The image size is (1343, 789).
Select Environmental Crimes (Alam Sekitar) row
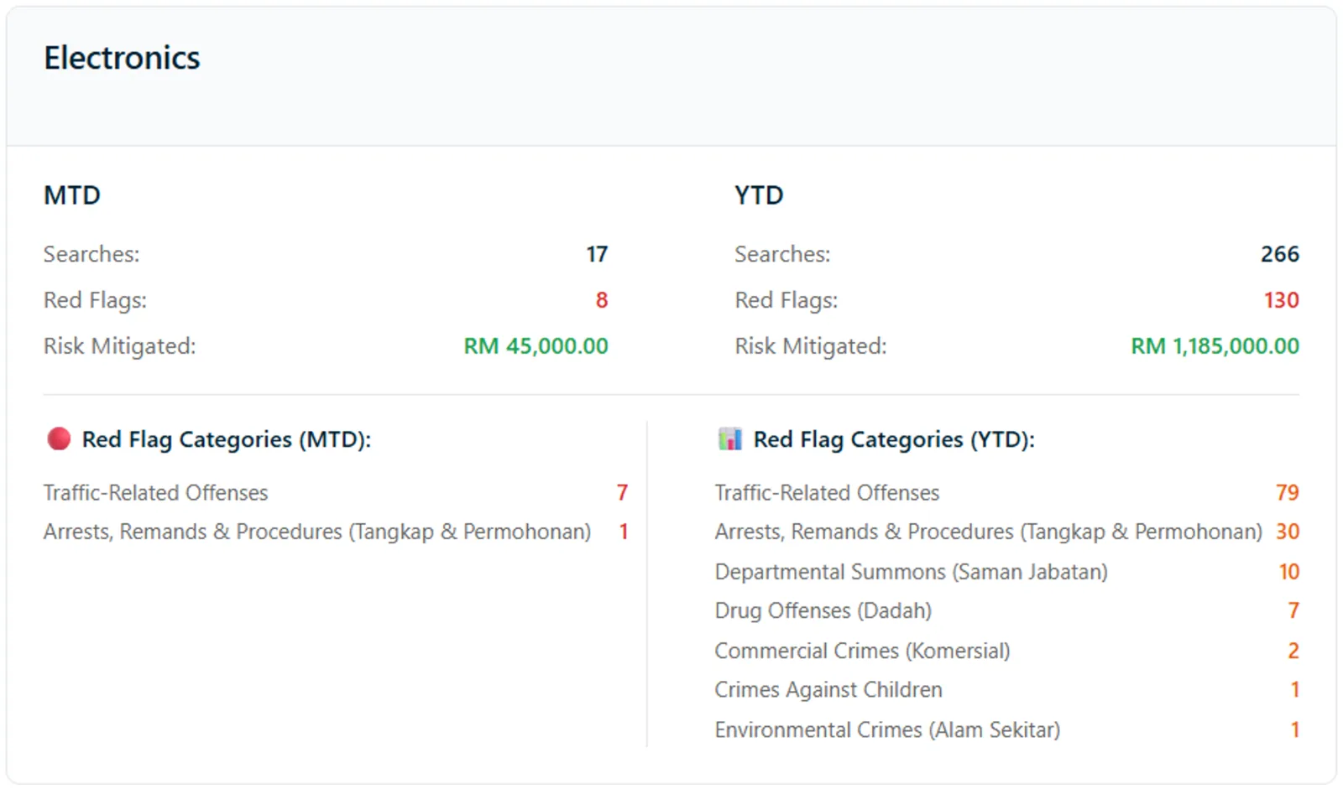[x=1007, y=729]
